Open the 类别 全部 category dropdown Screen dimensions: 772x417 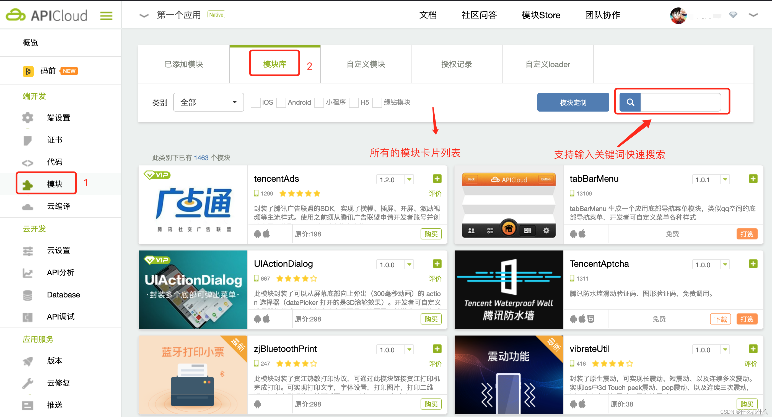[x=208, y=102]
